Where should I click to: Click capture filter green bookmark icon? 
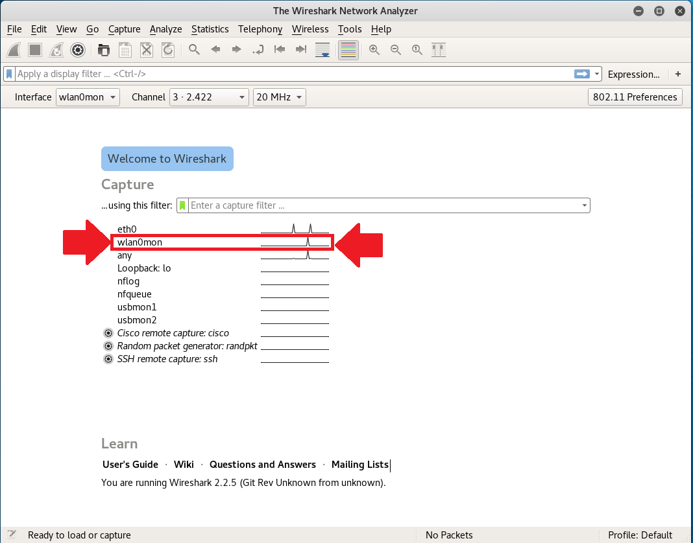[x=182, y=205]
